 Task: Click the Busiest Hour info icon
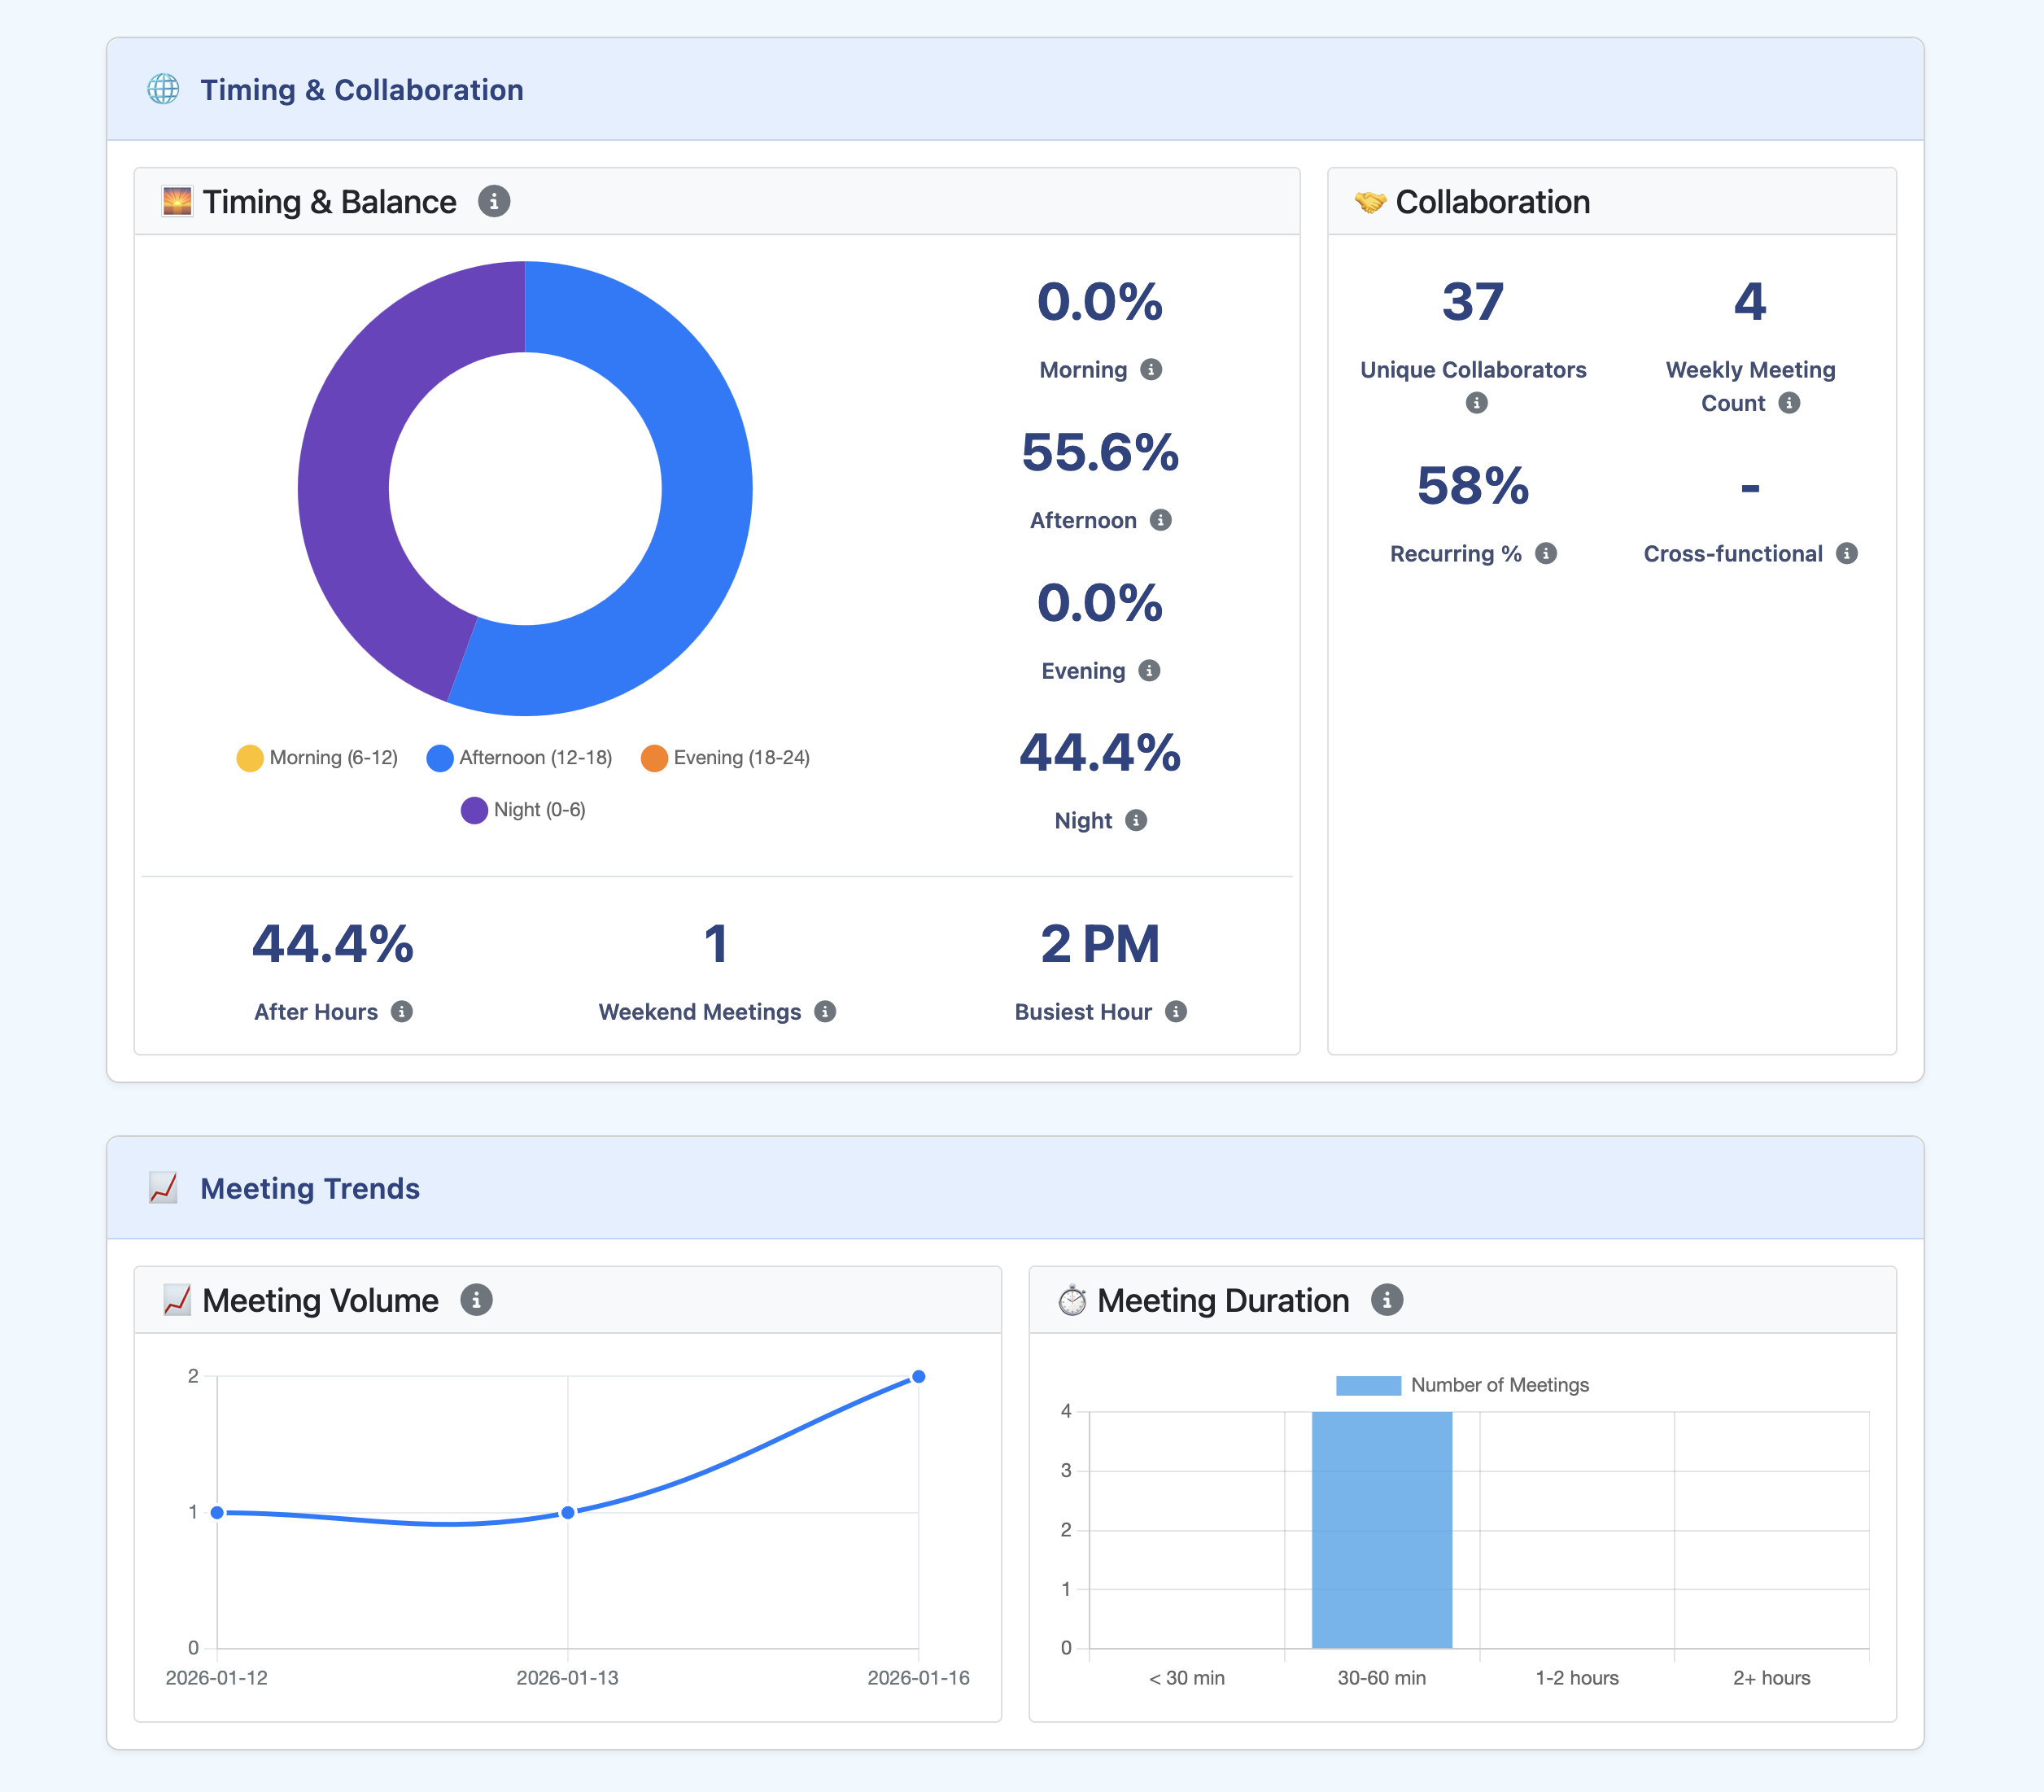[1176, 1011]
